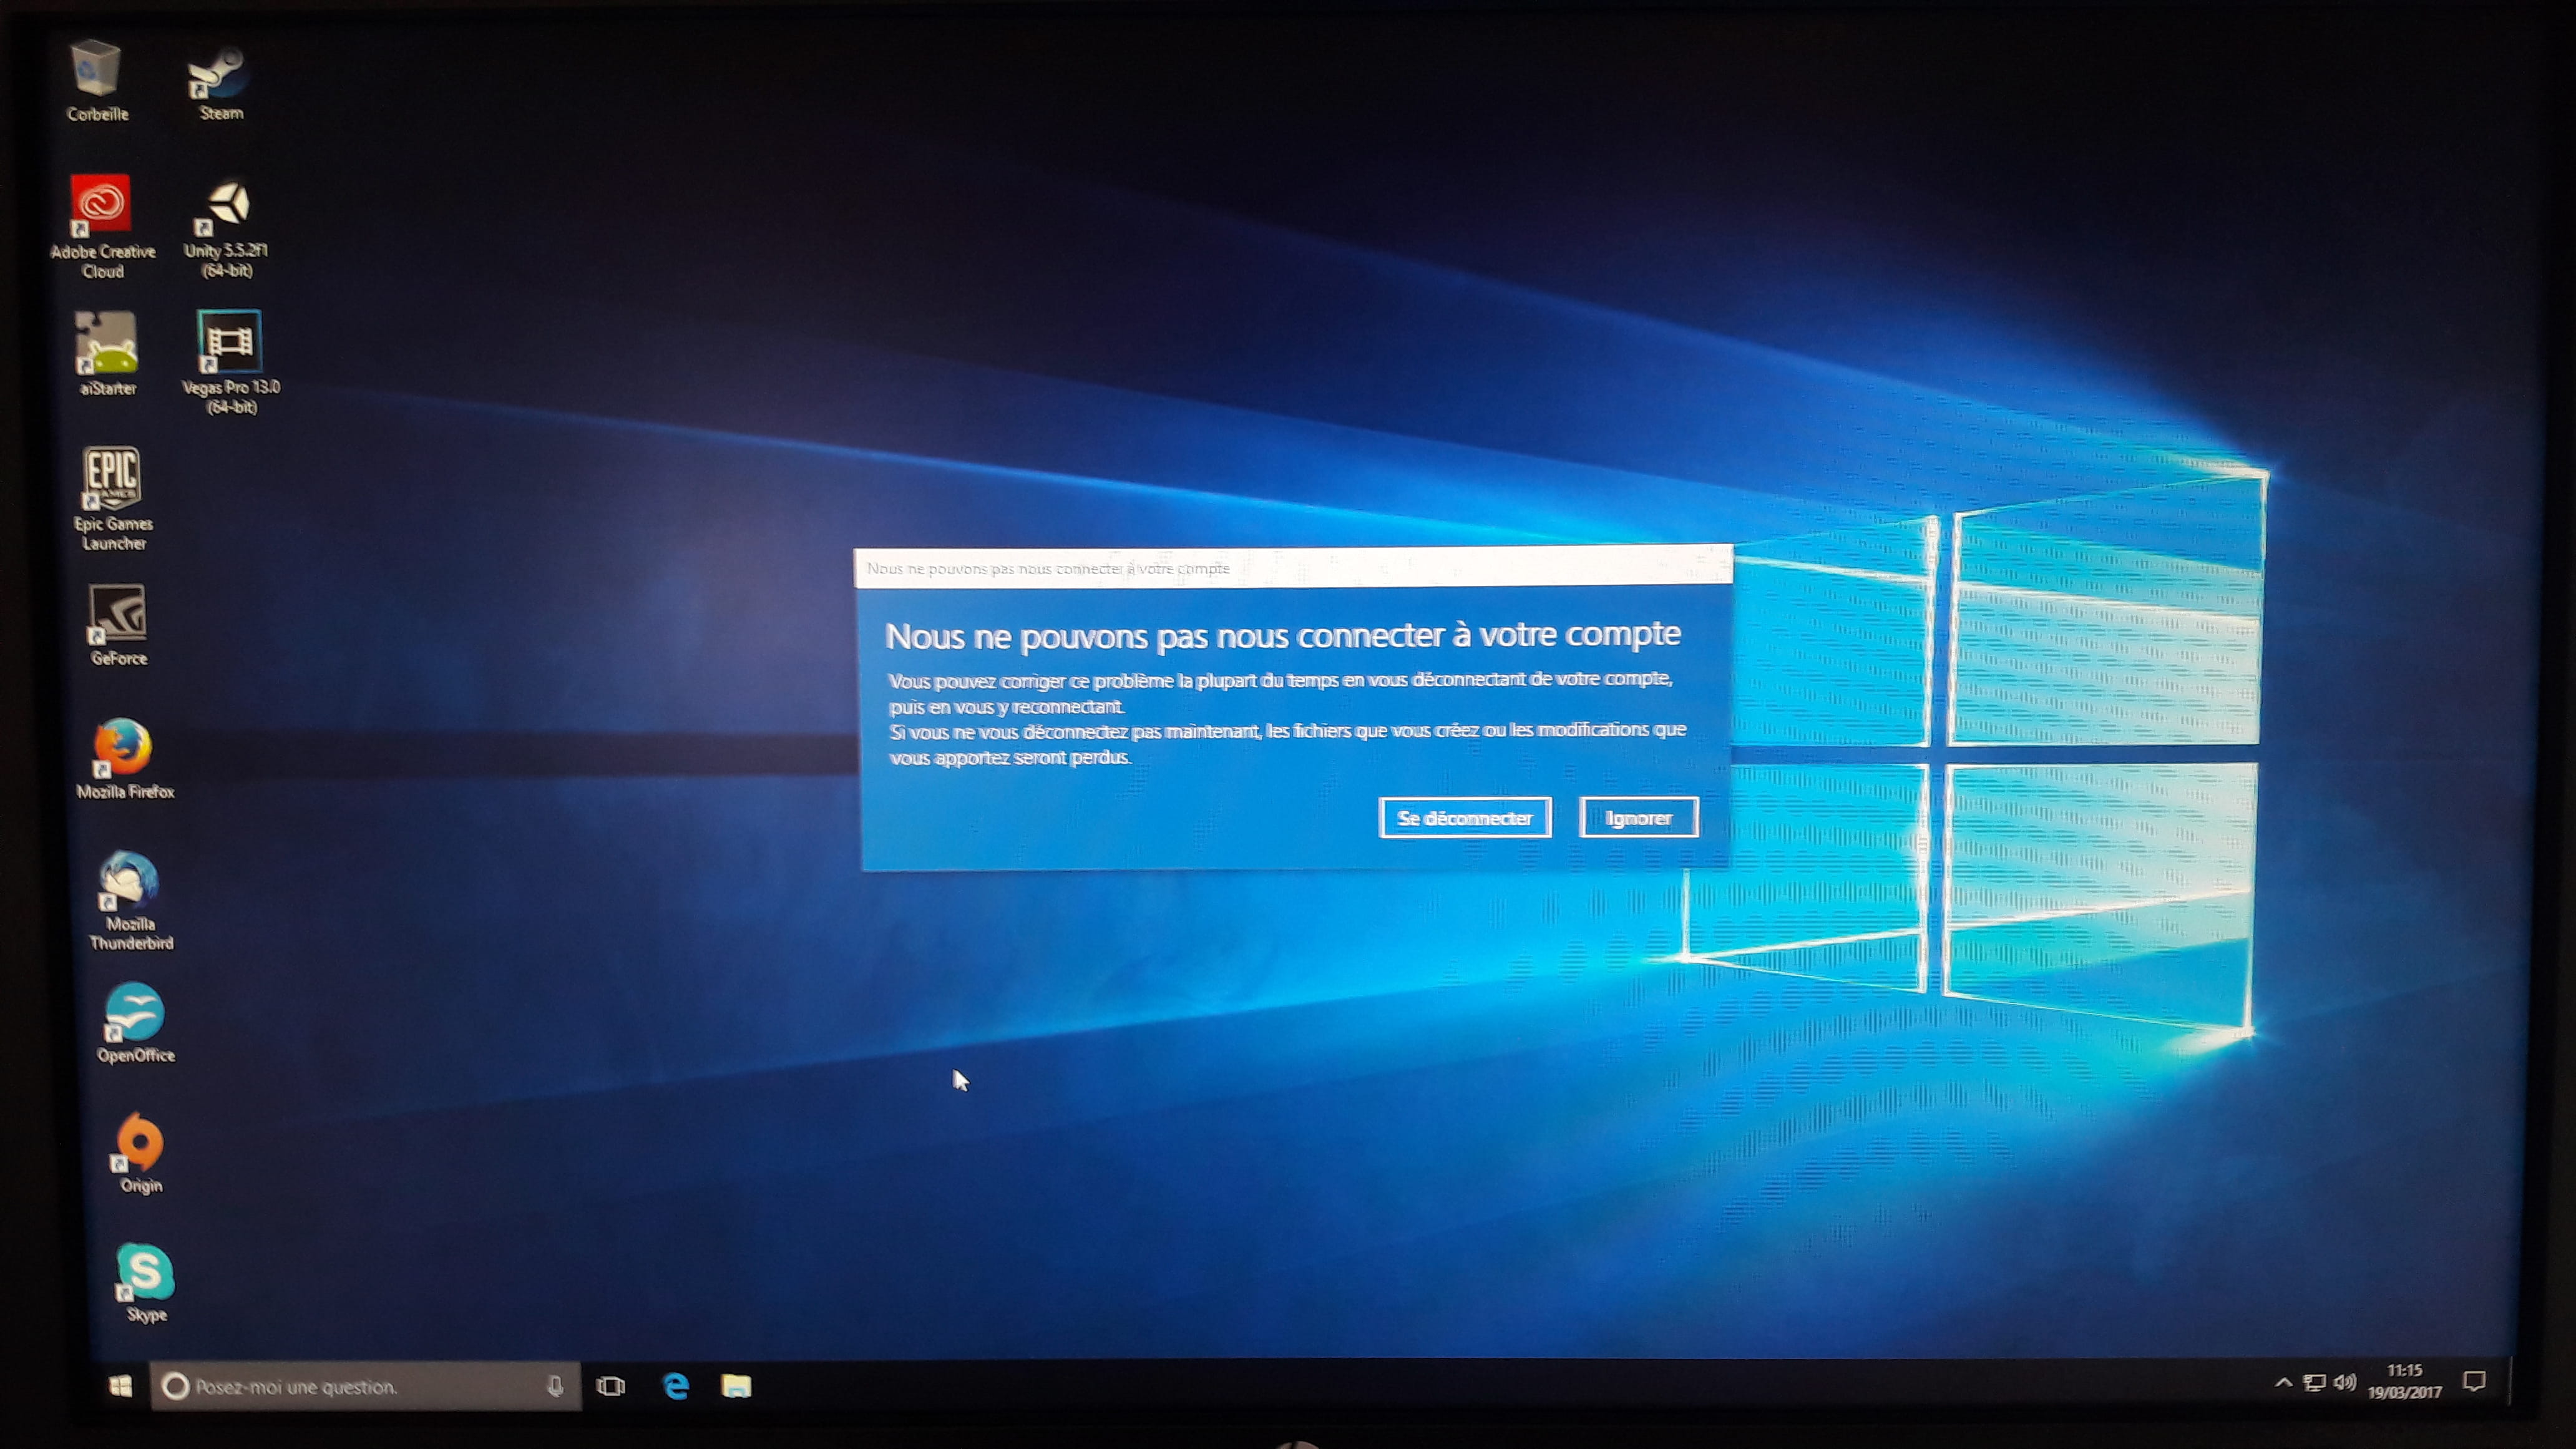The image size is (2576, 1449).
Task: Click the Cortana search box
Action: (x=365, y=1386)
